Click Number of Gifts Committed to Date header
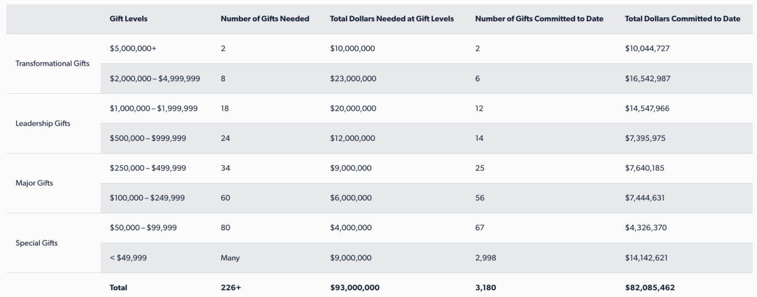 point(539,19)
